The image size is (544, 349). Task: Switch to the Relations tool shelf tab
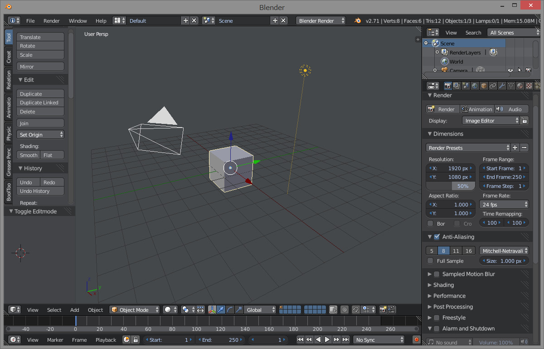point(9,80)
